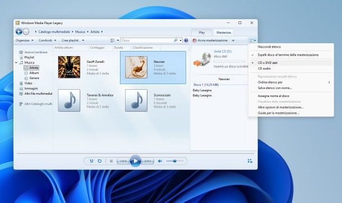This screenshot has height=203, width=342.
Task: Select Geoff Zanelli artist thumbnail
Action: point(69,67)
